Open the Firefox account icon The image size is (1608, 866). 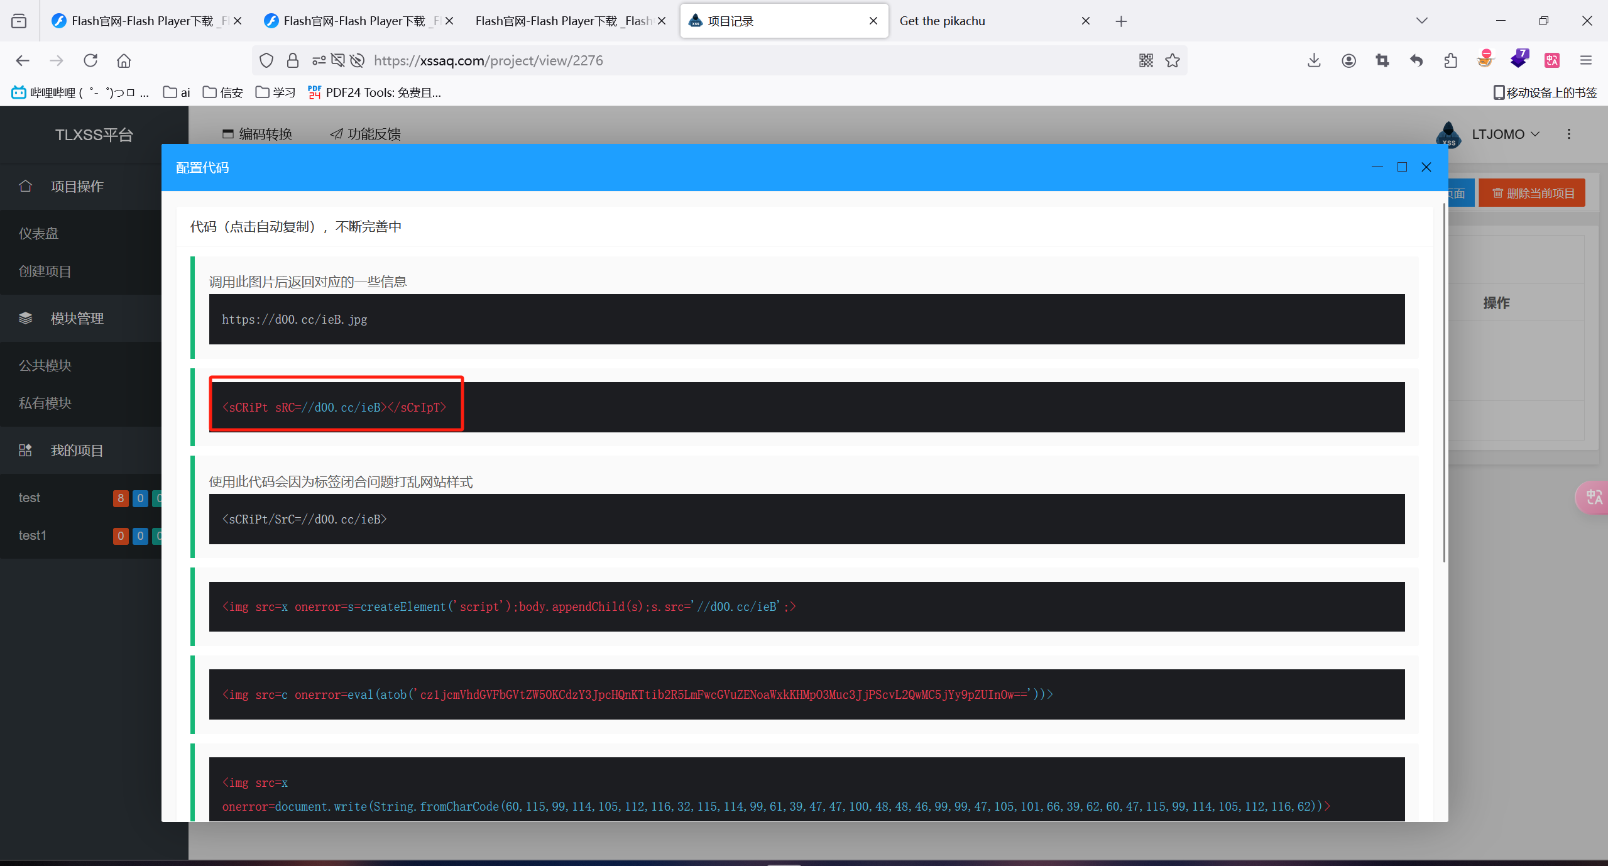(x=1348, y=60)
